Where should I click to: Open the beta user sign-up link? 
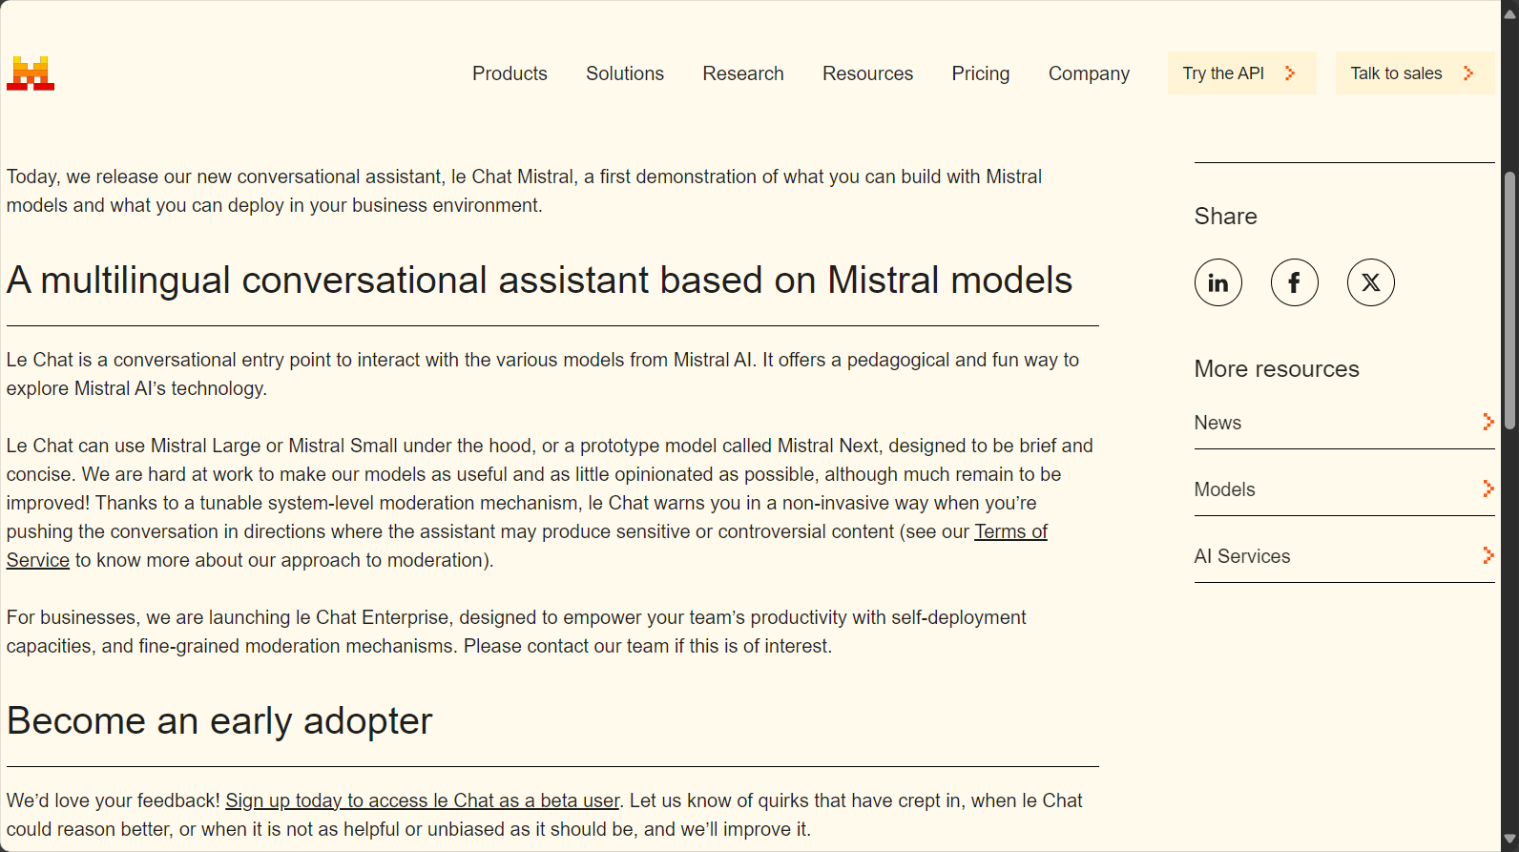click(423, 800)
